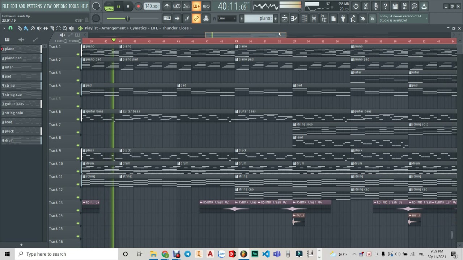The width and height of the screenshot is (463, 260).
Task: Click the record button
Action: click(x=138, y=6)
